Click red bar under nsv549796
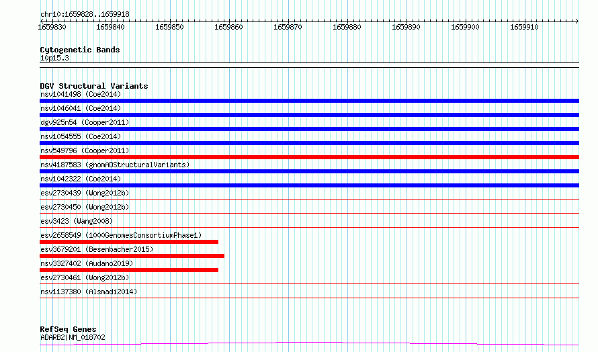 (309, 157)
